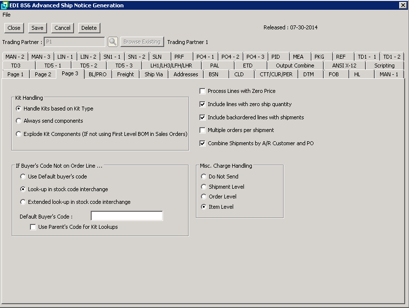Enable Process Lines with Zero Price
Screen dimensions: 409x308
[203, 91]
